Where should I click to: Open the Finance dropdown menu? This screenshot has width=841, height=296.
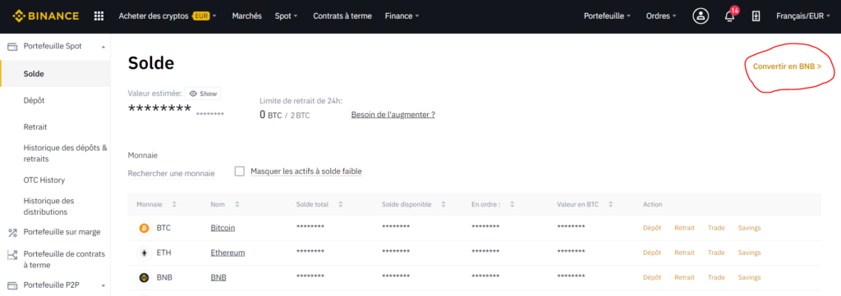coord(402,16)
